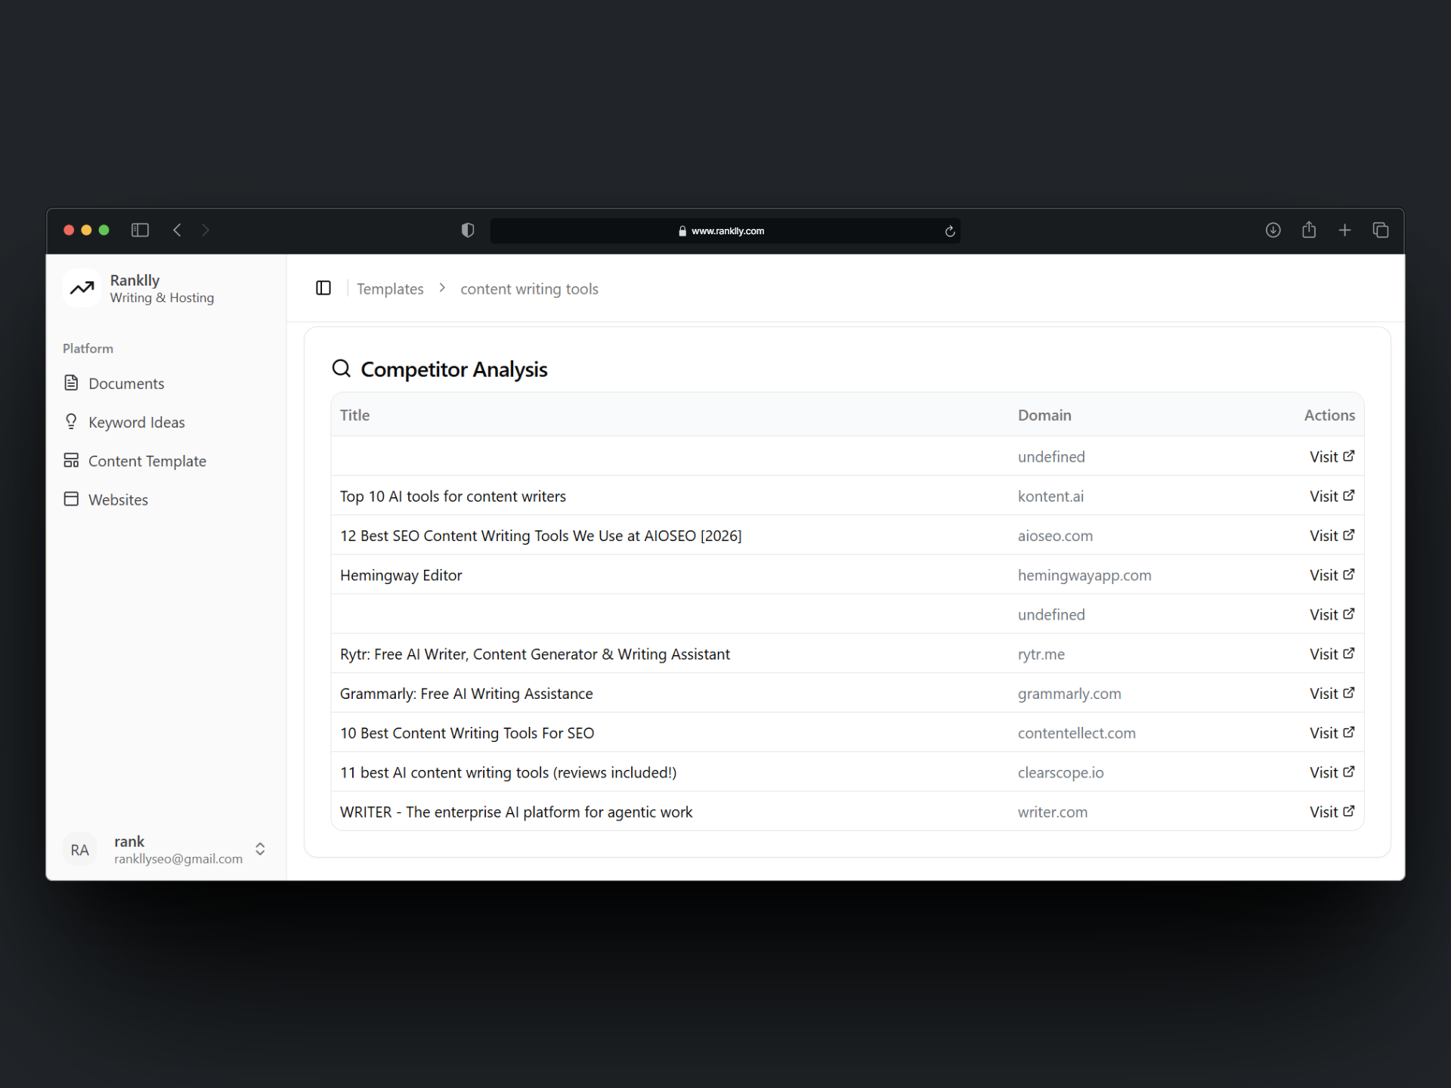Image resolution: width=1451 pixels, height=1088 pixels.
Task: Click the breadcrumb chevron after Templates
Action: point(441,288)
